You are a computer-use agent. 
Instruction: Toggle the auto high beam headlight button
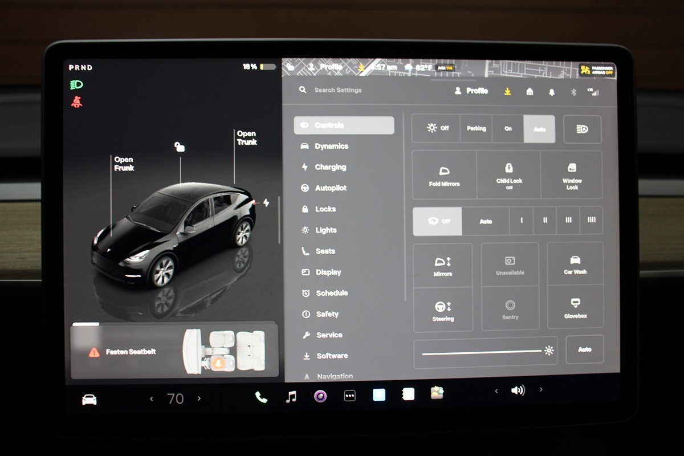pyautogui.click(x=582, y=129)
